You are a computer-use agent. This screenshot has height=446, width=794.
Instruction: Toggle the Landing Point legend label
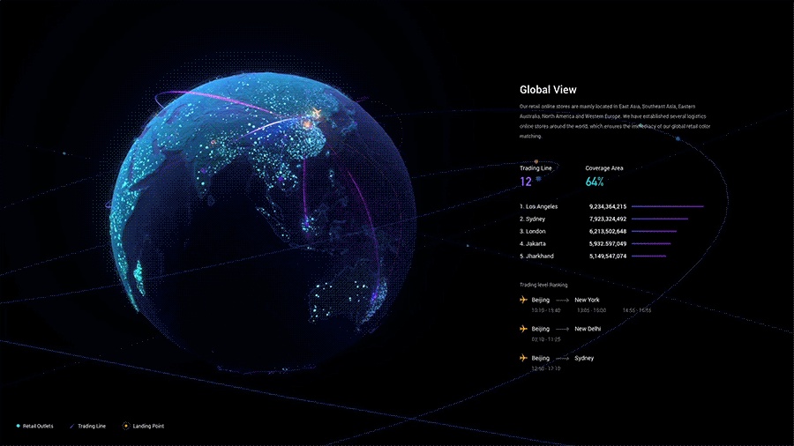[148, 427]
